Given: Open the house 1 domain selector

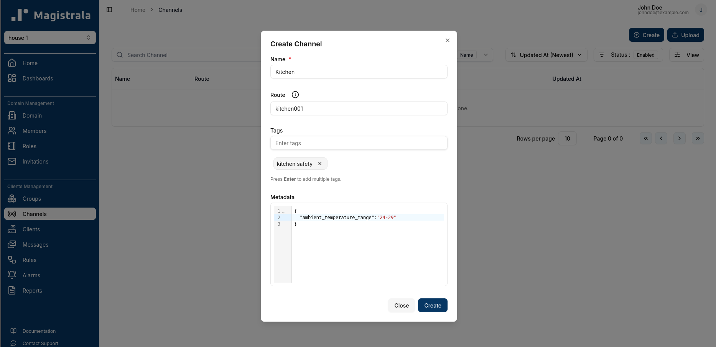Looking at the screenshot, I should tap(50, 38).
